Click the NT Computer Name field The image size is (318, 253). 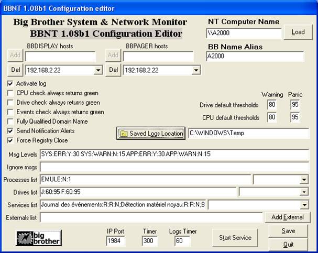(244, 32)
